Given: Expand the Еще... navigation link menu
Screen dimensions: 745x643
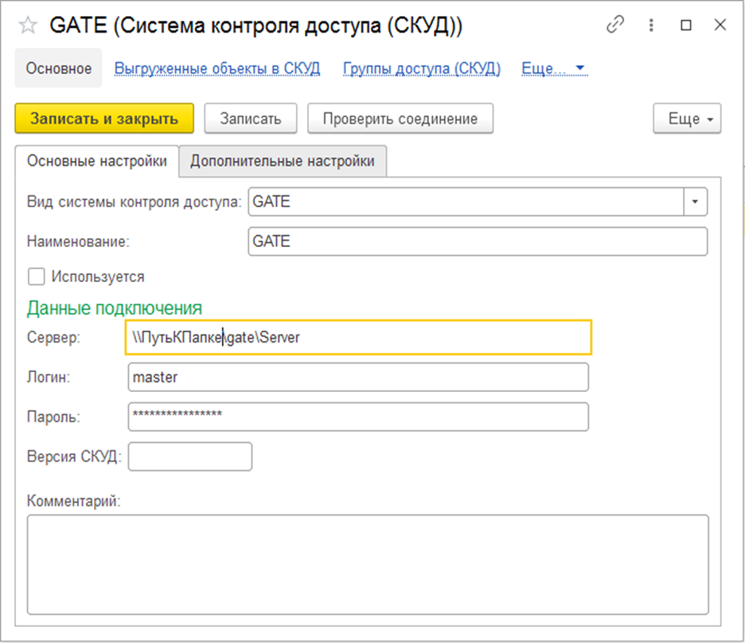Looking at the screenshot, I should pyautogui.click(x=553, y=69).
